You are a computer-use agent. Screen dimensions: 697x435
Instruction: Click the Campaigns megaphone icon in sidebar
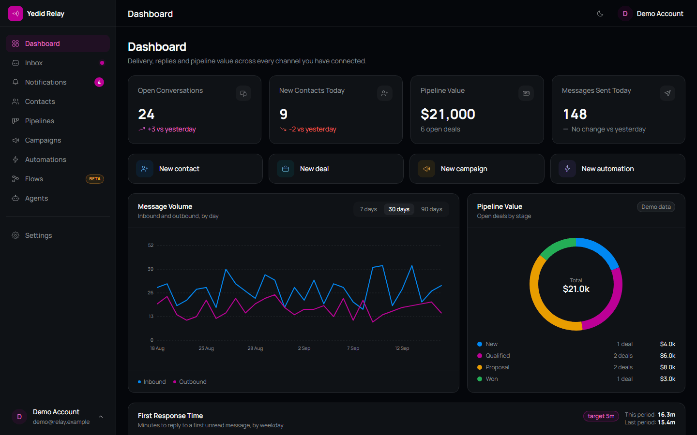15,140
